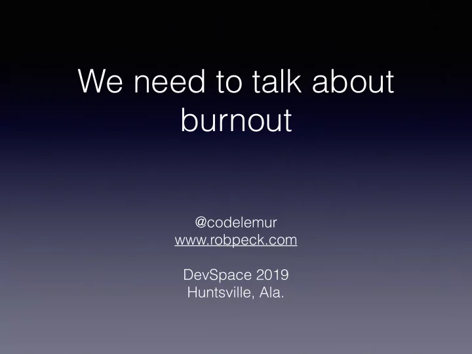Select the slide title 'We need to talk about'
The height and width of the screenshot is (354, 472).
point(236,81)
